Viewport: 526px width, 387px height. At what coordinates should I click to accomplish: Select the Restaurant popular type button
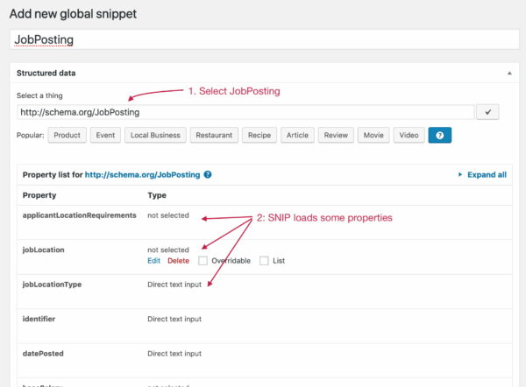214,135
